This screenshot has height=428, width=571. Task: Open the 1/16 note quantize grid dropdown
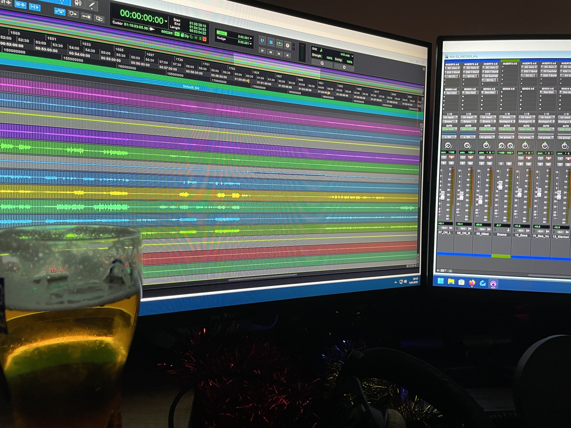352,56
